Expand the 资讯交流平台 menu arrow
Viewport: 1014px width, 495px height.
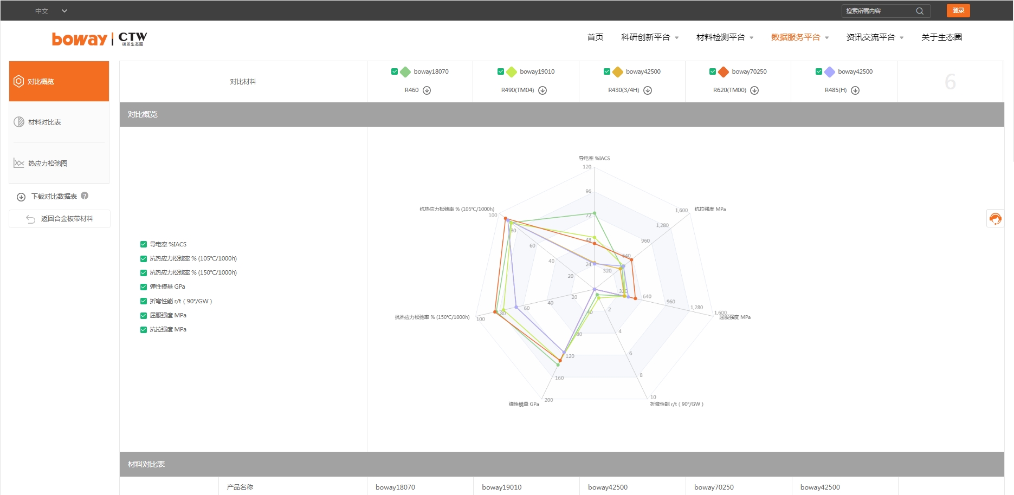902,38
